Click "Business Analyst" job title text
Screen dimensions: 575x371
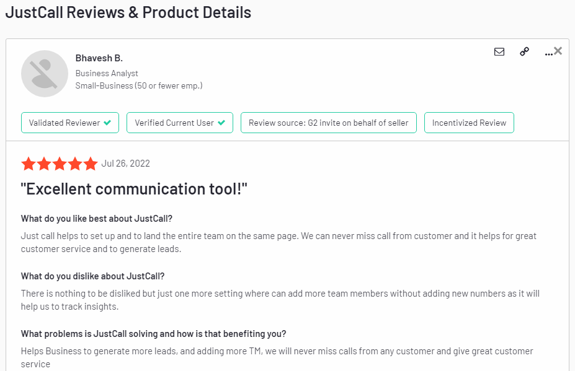[x=107, y=73]
